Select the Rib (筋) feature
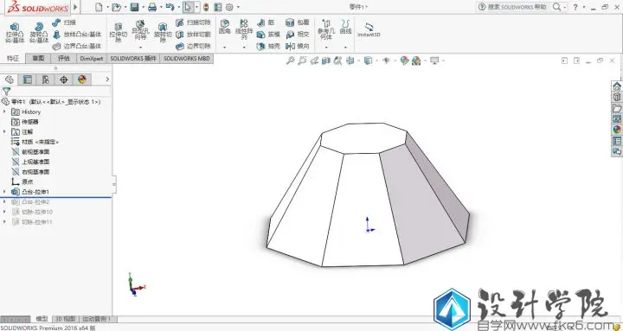This screenshot has height=331, width=623. 266,22
